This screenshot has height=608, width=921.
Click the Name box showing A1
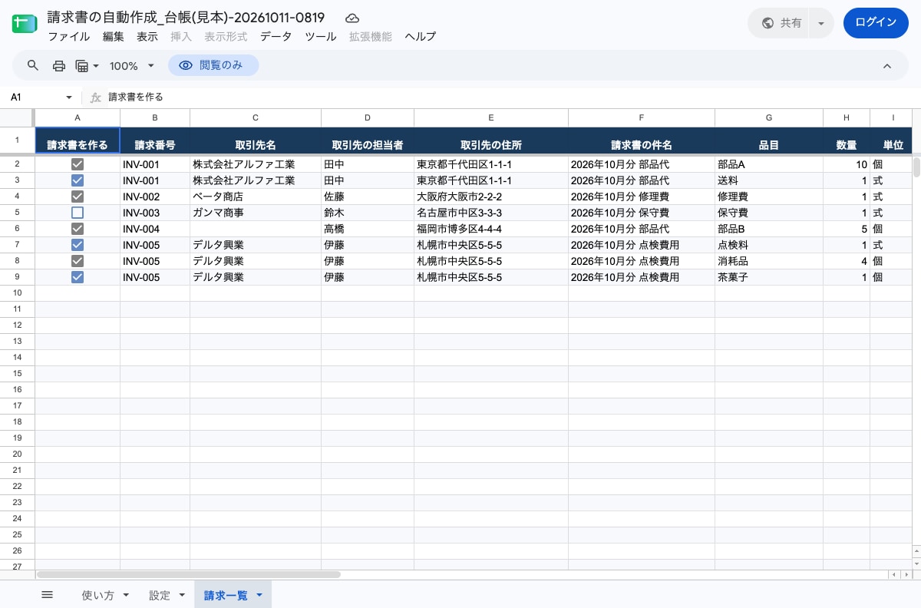(35, 97)
